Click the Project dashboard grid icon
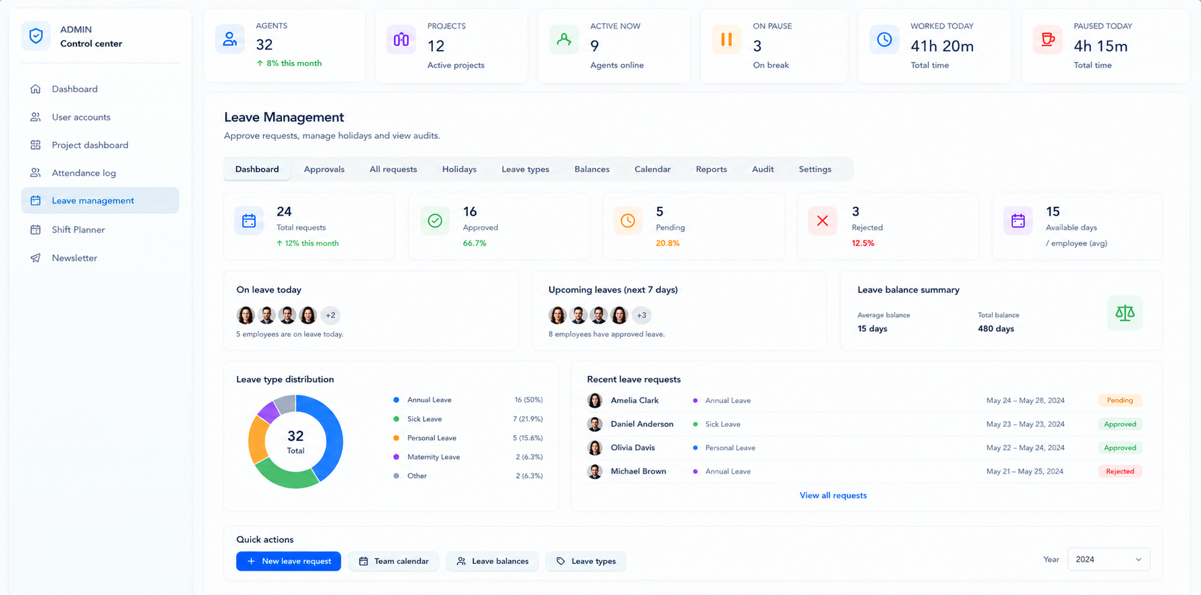The image size is (1201, 595). click(x=36, y=145)
